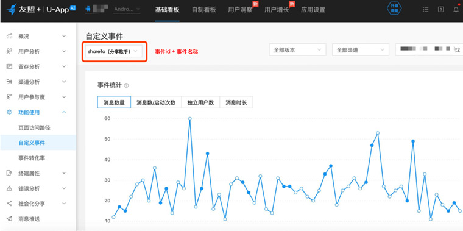Open the 全部版本 dropdown
This screenshot has height=231, width=463.
tap(298, 50)
